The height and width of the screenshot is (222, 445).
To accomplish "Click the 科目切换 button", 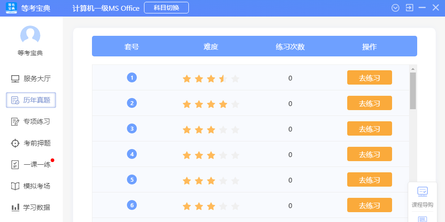I will 166,8.
